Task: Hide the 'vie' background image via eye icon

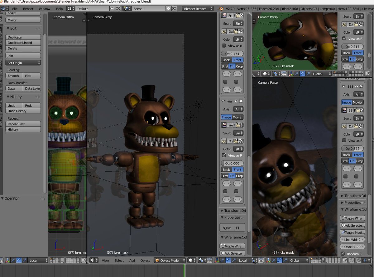Action: 236,101
